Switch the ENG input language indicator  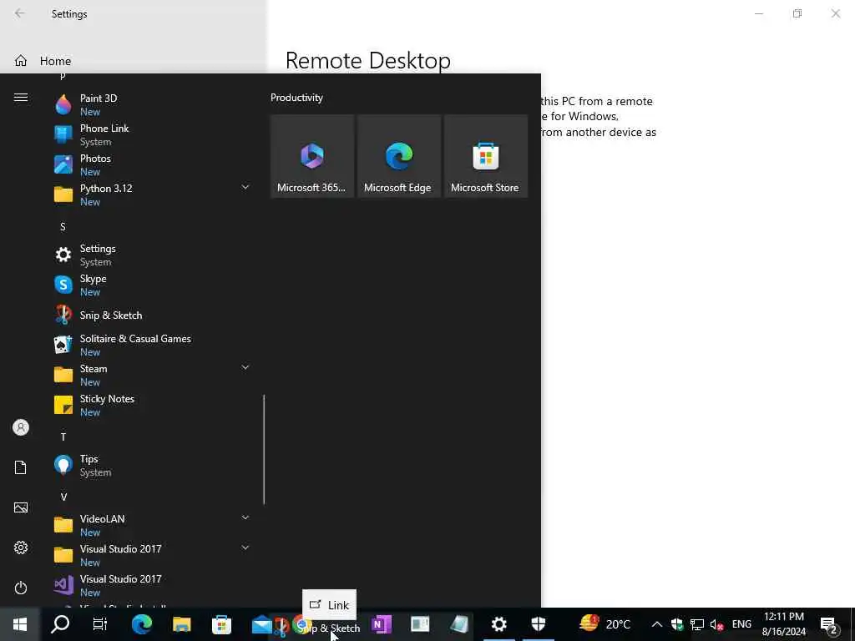tap(741, 624)
